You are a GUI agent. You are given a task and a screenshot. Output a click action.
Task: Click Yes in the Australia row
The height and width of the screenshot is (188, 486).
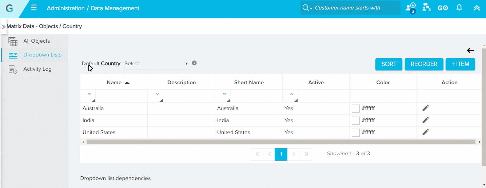click(x=289, y=108)
